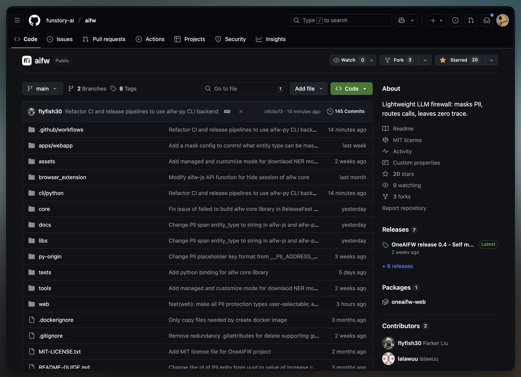
Task: Click the docs folder icon
Action: pos(31,225)
